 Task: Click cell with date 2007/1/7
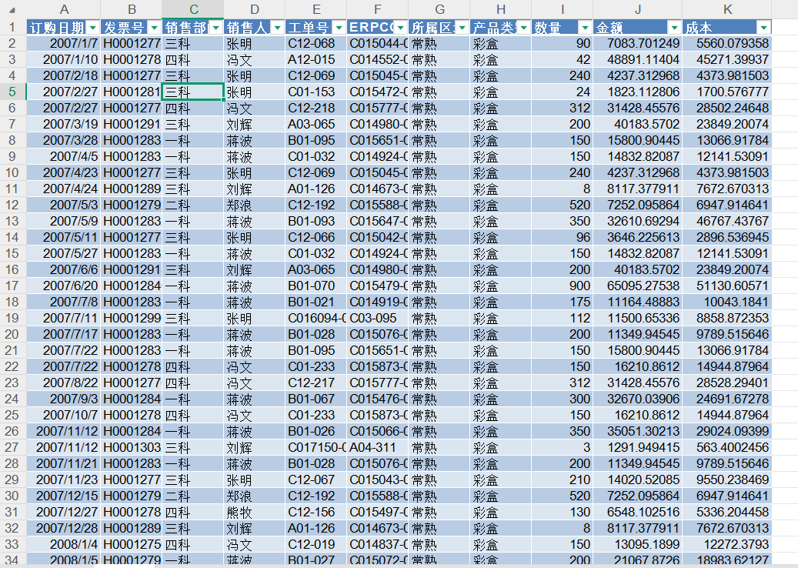click(64, 44)
